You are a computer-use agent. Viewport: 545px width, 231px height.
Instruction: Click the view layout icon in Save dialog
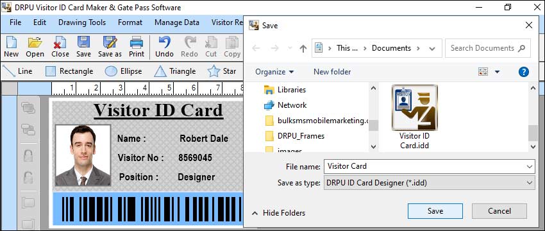tap(483, 72)
